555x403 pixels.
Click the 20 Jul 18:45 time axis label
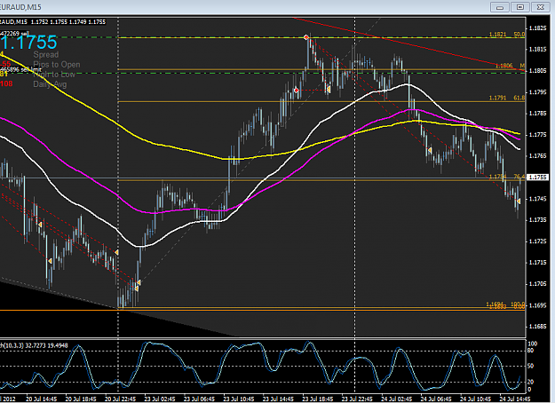pos(81,399)
